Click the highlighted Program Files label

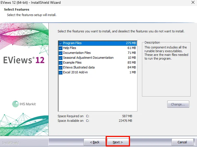[x=72, y=43]
